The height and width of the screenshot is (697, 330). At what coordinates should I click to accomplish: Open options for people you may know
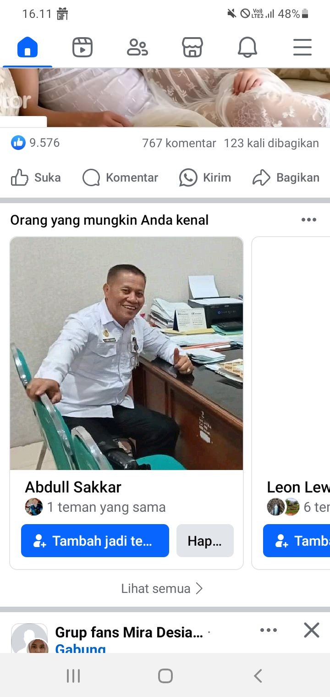(x=309, y=220)
